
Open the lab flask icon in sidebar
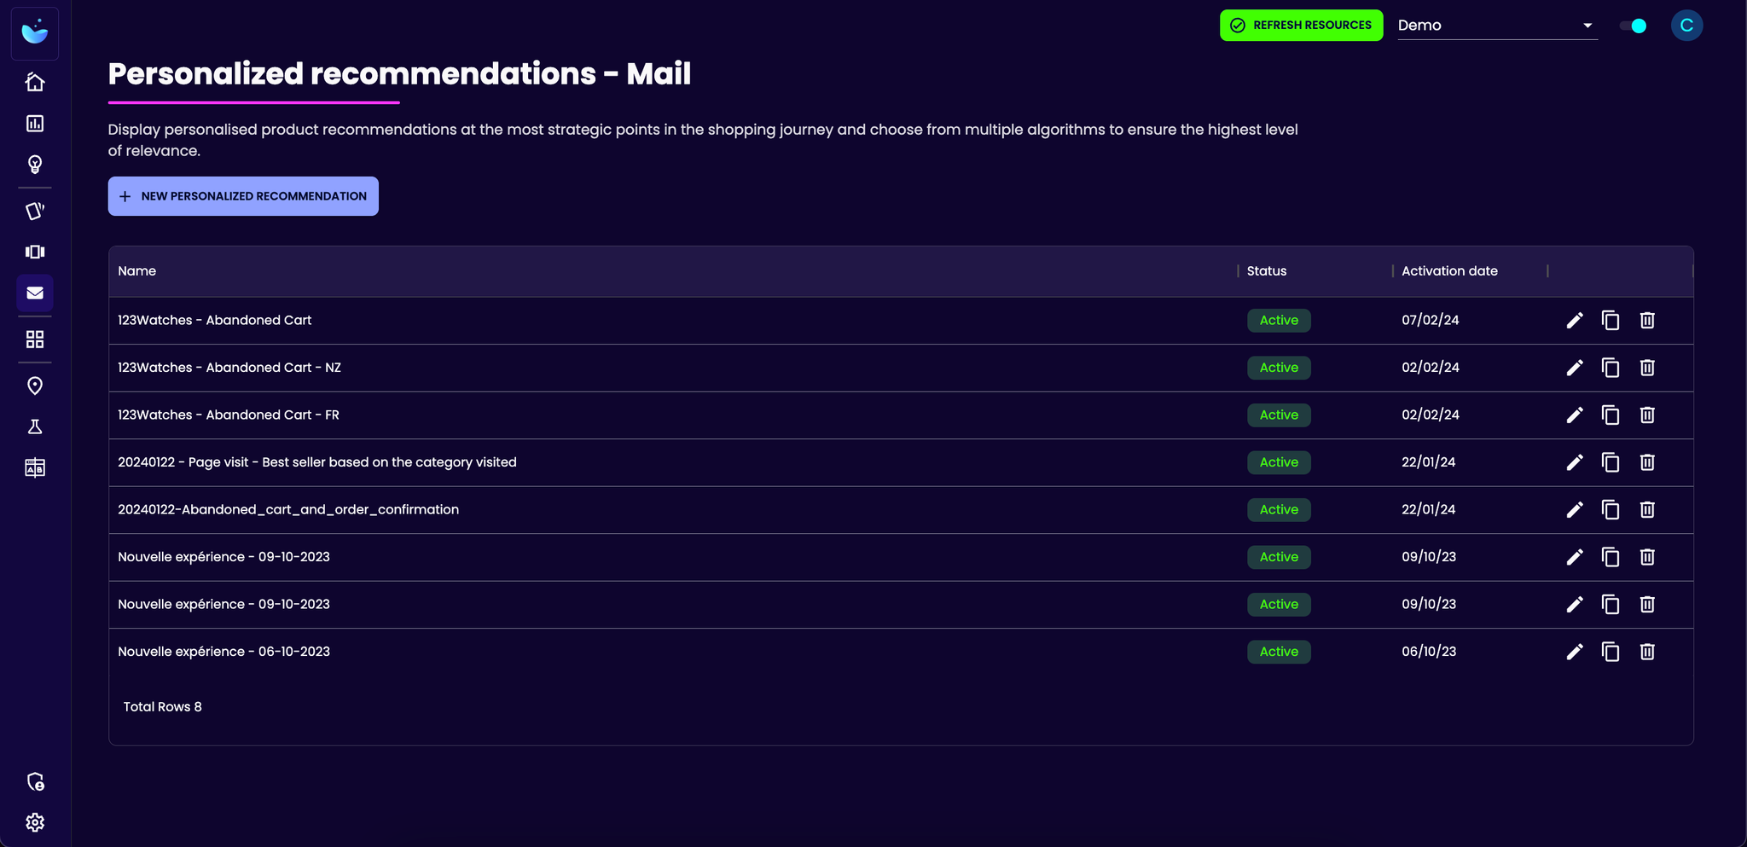point(35,427)
